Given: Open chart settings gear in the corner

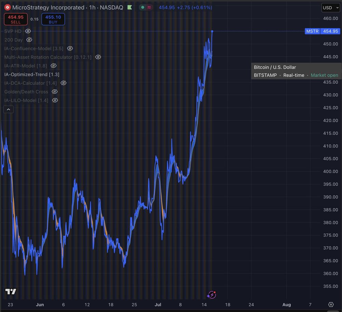Looking at the screenshot, I should tap(331, 304).
